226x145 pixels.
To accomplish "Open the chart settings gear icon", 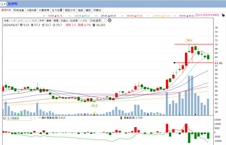I will coord(110,20).
